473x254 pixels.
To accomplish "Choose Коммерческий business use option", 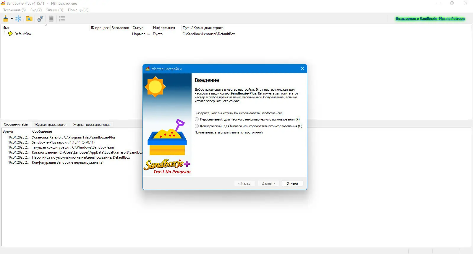I will pyautogui.click(x=248, y=126).
